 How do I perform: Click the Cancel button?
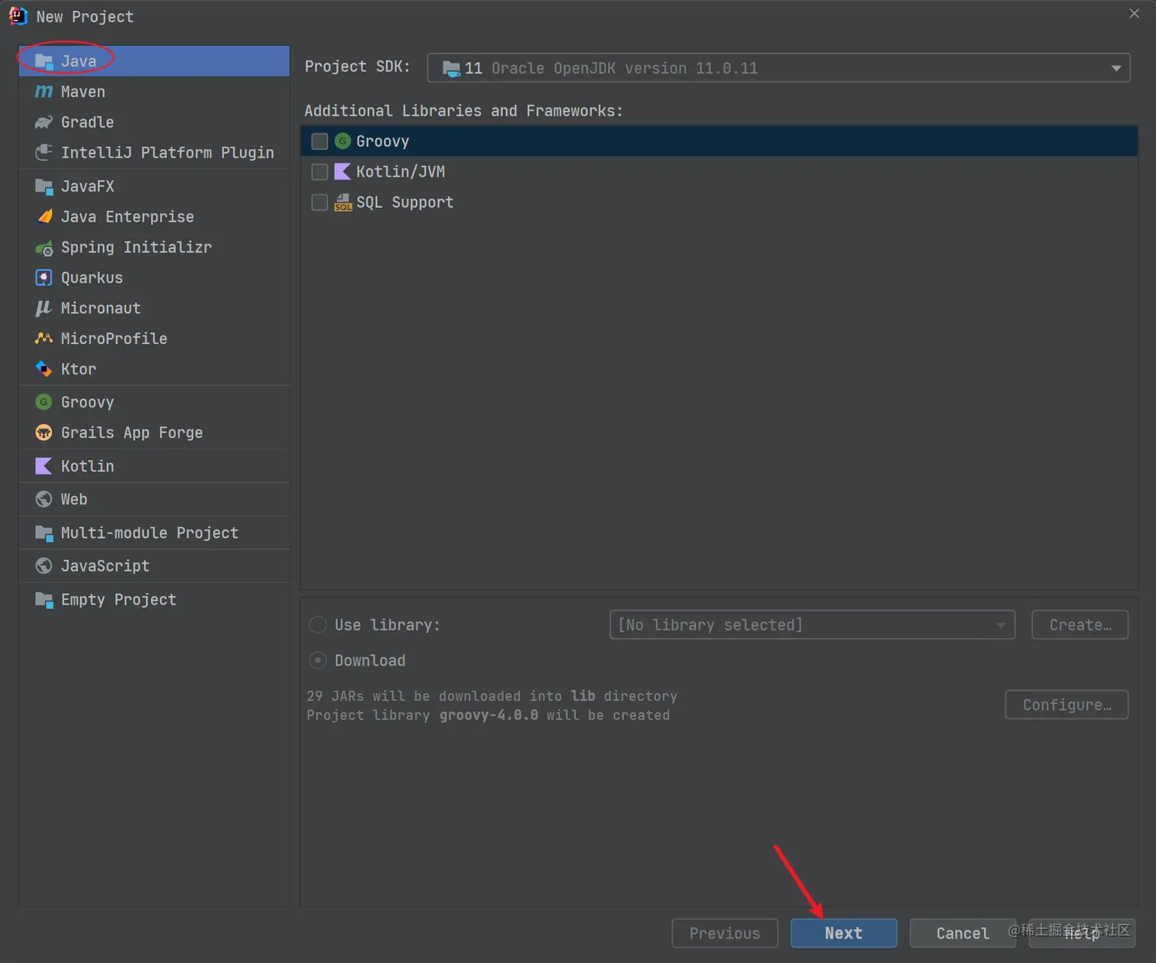click(x=963, y=933)
